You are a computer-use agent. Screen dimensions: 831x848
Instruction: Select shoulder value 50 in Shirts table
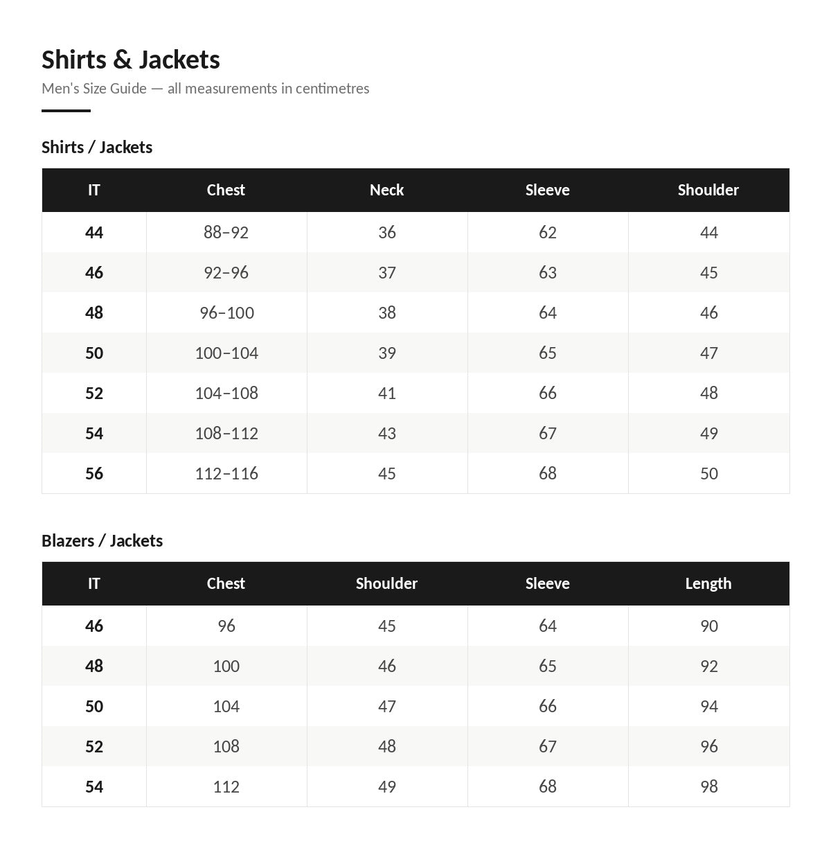[709, 473]
